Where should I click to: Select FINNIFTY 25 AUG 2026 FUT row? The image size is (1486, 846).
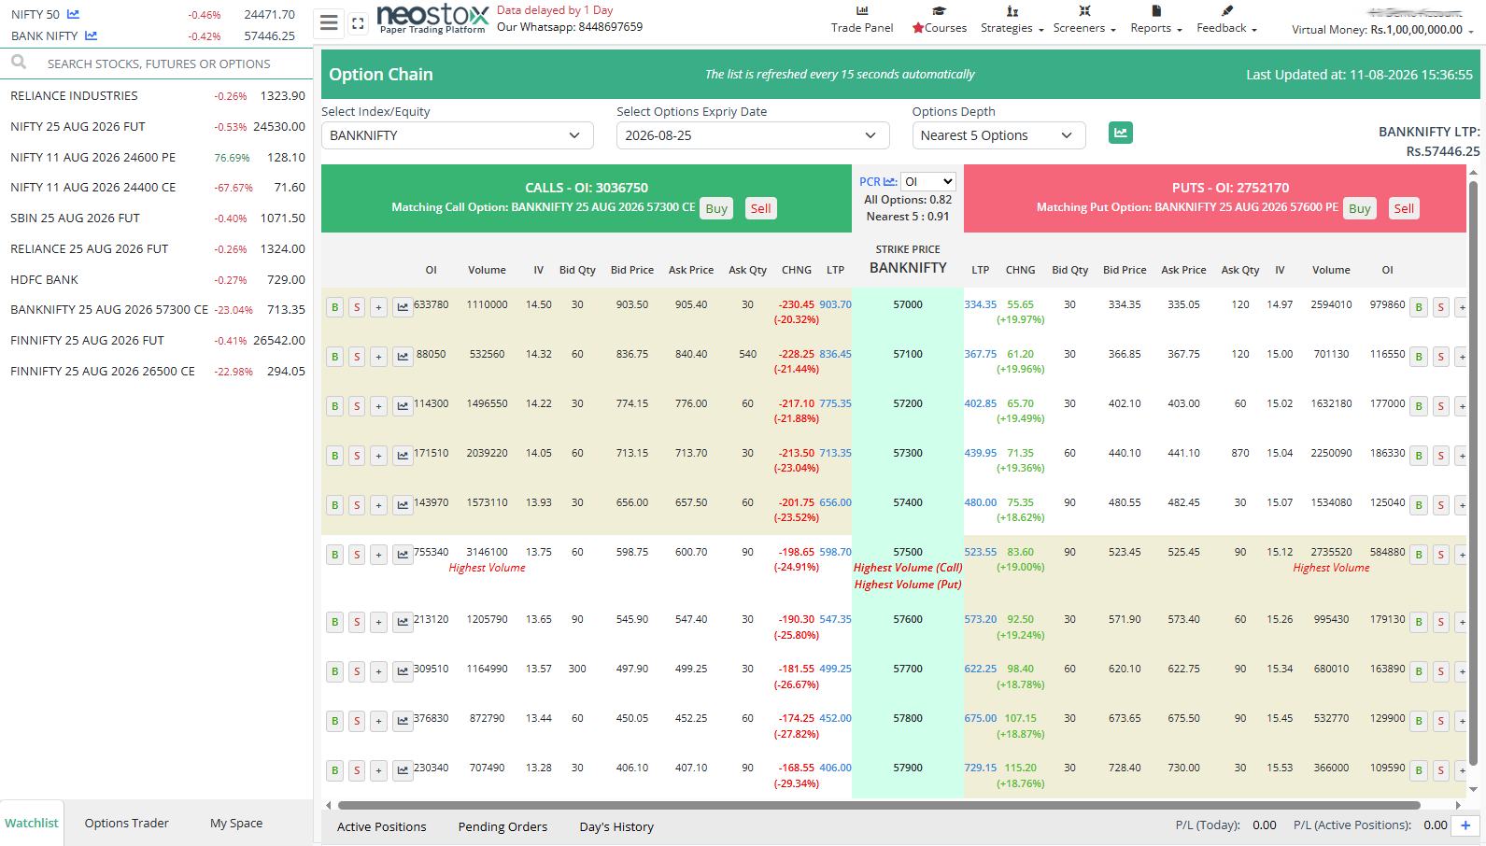[x=157, y=340]
